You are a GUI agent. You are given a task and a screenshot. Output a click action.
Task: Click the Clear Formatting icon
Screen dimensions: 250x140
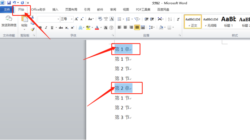coord(100,19)
